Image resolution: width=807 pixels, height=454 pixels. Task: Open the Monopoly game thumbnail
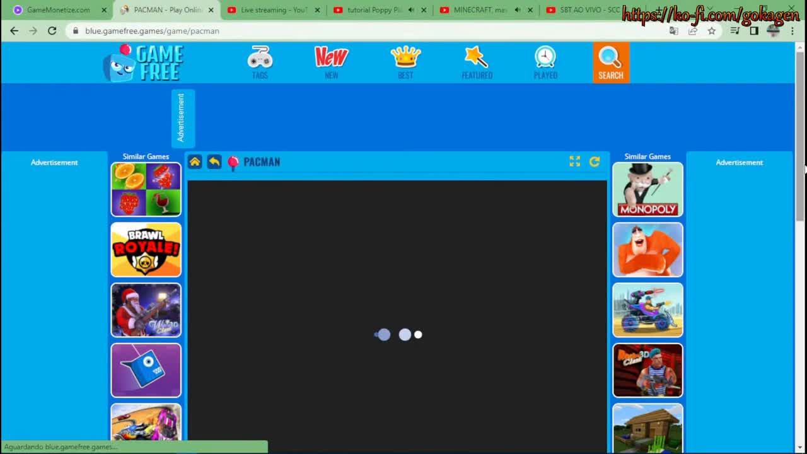tap(647, 189)
